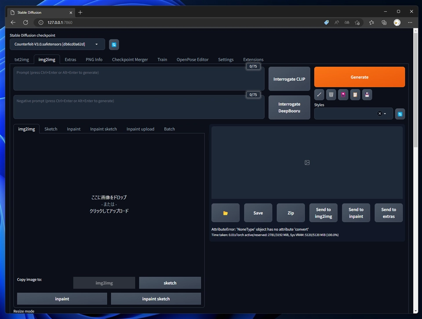
Task: Click Interrogate CLIP
Action: (x=289, y=79)
